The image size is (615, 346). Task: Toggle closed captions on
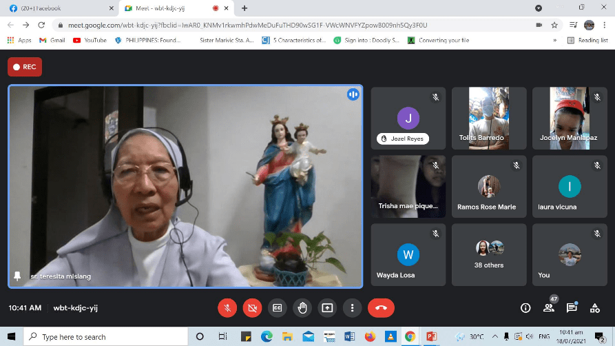278,308
